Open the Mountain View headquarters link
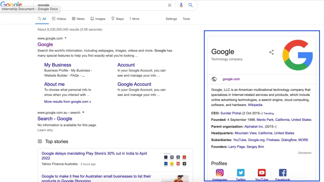This screenshot has height=182, width=324. 265,133
